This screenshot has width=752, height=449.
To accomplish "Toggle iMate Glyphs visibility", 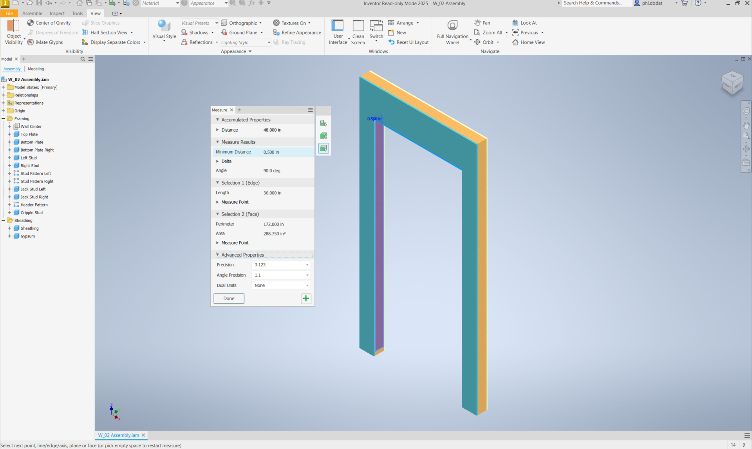I will 45,42.
